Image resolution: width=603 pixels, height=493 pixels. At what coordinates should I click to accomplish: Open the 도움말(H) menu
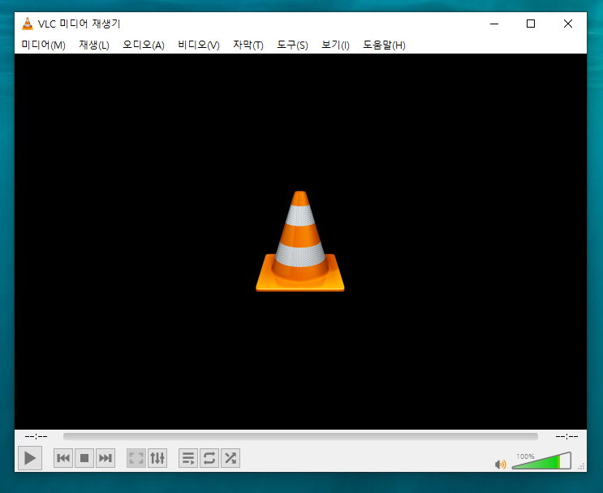384,45
